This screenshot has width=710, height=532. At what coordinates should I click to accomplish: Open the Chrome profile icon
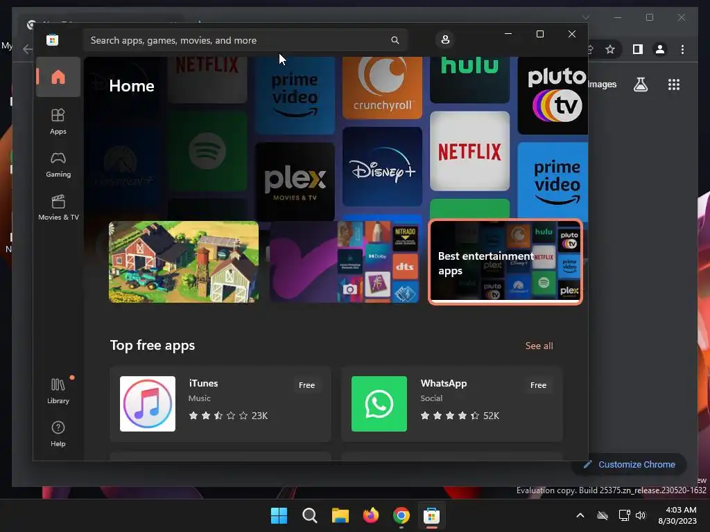click(x=660, y=49)
